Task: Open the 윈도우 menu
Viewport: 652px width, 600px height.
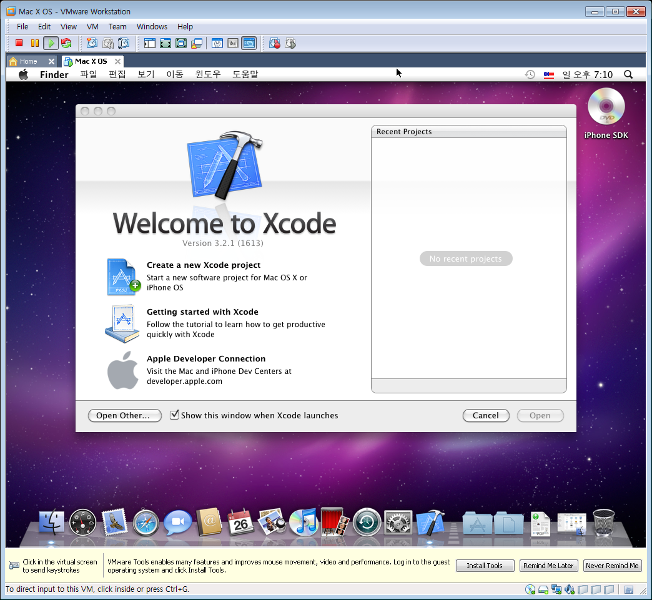Action: pyautogui.click(x=208, y=74)
